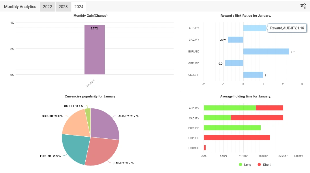Click the CADJPY pink pie slice
310x173 pixels.
pos(101,151)
